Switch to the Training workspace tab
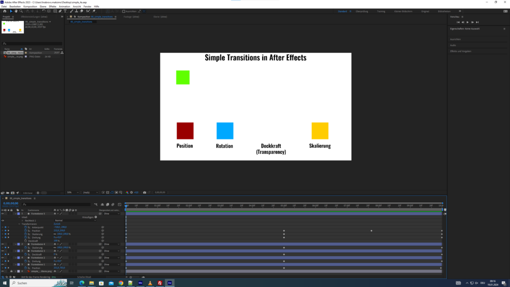Viewport: 510px width, 287px height. point(381,10)
